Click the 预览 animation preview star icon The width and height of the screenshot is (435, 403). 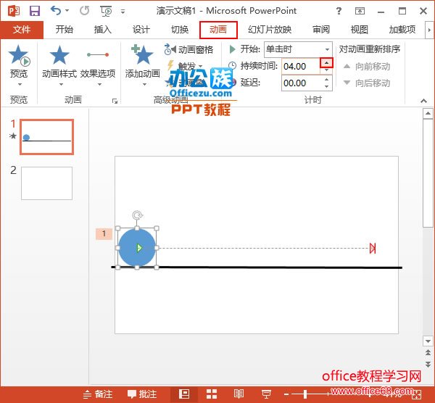(19, 56)
